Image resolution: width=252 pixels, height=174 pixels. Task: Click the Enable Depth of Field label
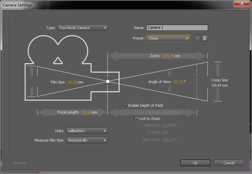pos(146,105)
